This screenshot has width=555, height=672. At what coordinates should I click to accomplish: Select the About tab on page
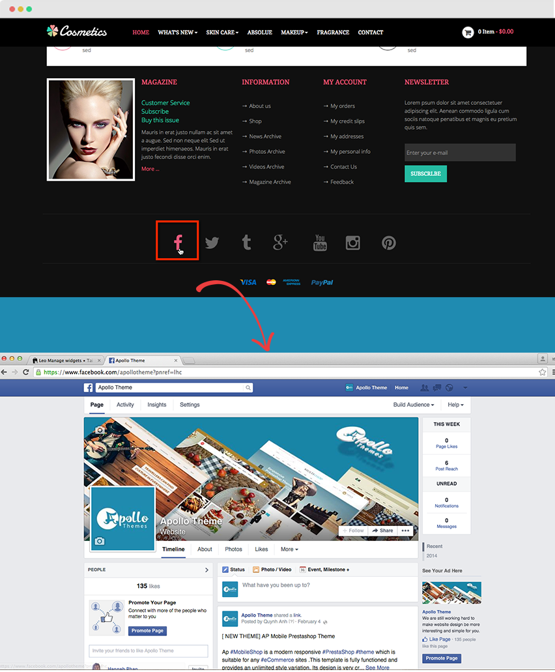tap(205, 549)
